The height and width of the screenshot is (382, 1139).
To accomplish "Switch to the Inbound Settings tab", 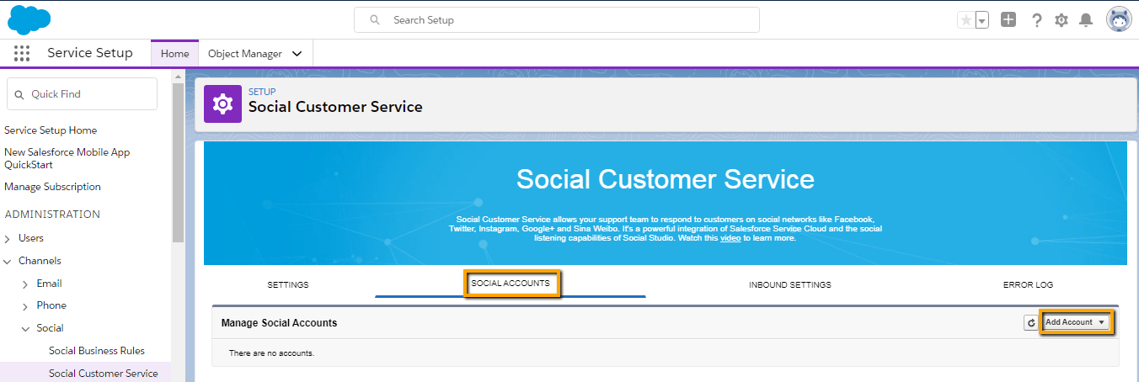I will [790, 284].
